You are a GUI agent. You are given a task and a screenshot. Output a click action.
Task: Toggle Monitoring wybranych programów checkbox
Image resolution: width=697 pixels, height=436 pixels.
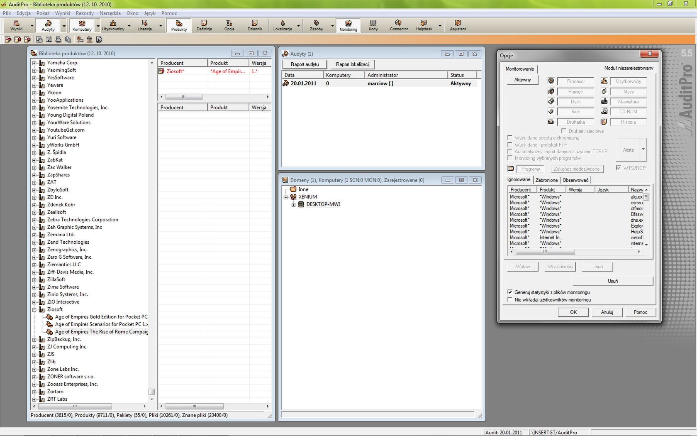pyautogui.click(x=510, y=158)
